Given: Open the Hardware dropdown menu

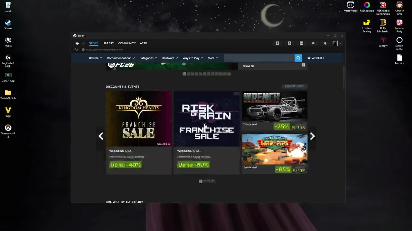Looking at the screenshot, I should pos(170,58).
